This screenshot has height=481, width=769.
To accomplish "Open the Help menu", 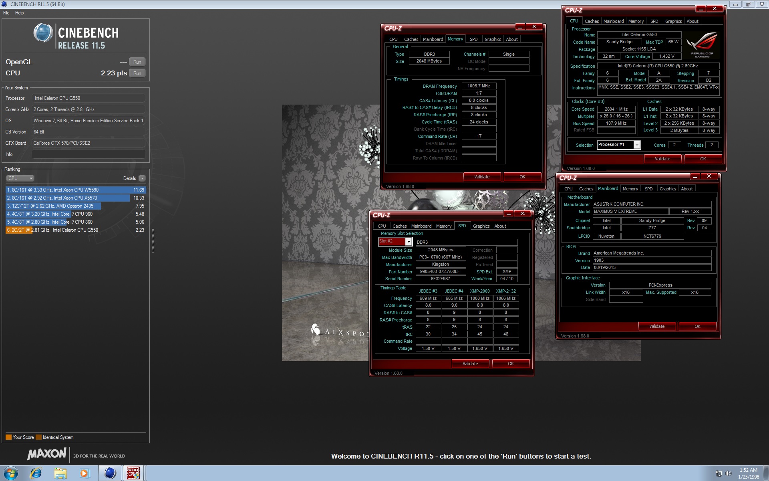I will (19, 13).
